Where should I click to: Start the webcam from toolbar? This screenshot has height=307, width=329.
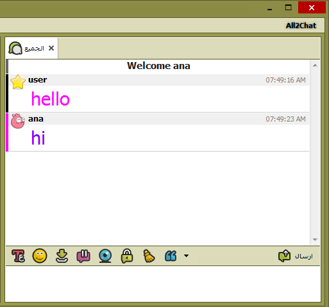105,256
